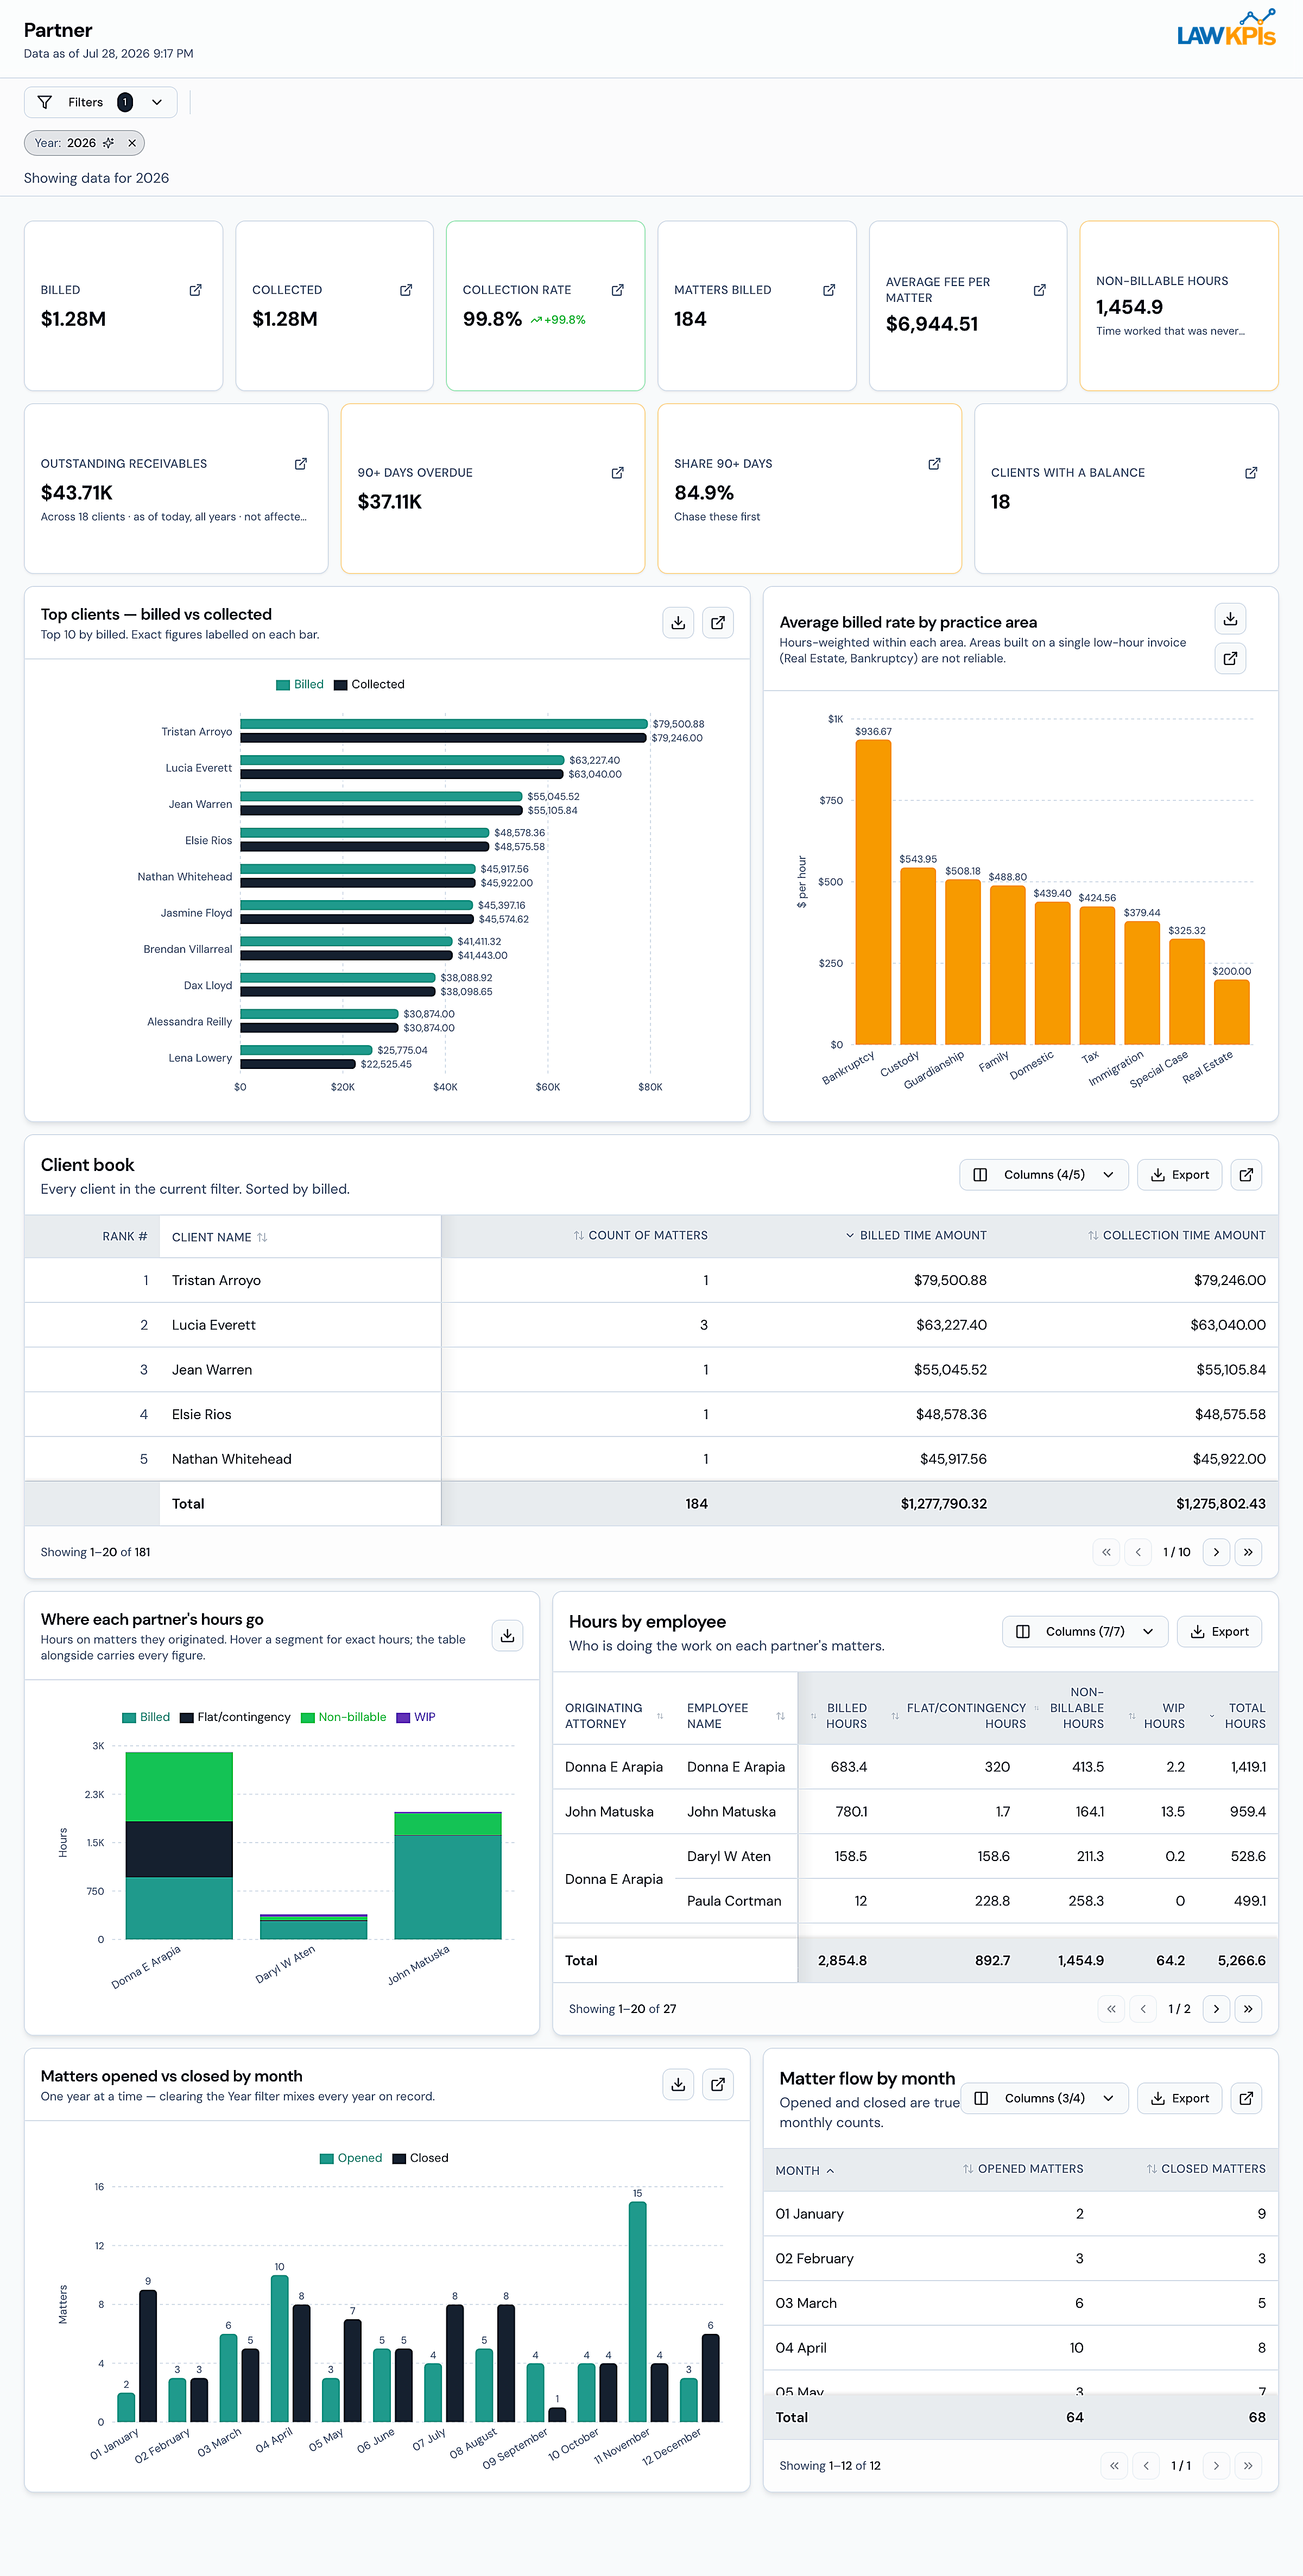Image resolution: width=1303 pixels, height=2576 pixels.
Task: Toggle WIP series in partner hours legend
Action: pos(416,1718)
